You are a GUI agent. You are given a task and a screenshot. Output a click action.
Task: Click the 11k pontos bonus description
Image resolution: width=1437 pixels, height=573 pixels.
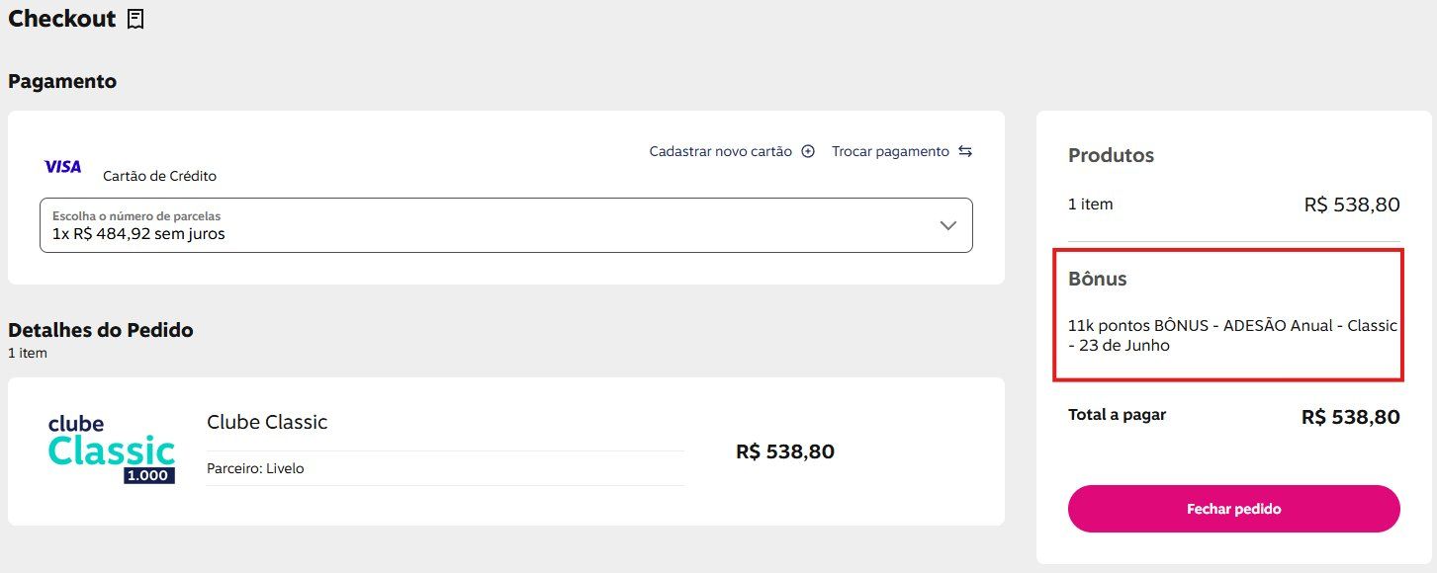(x=1231, y=335)
